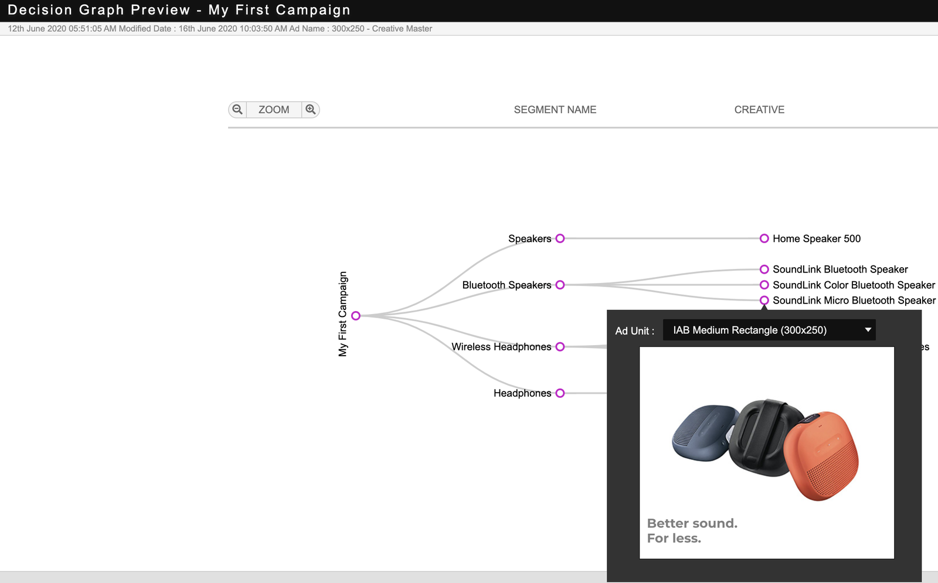Click the Home Speaker 500 label
This screenshot has height=583, width=938.
817,238
